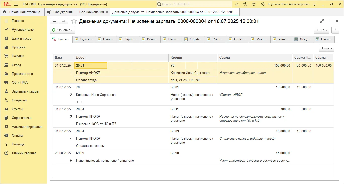Select the date 28.08.2025 cell
Image resolution: width=344 pixels, height=184 pixels.
tap(63, 153)
